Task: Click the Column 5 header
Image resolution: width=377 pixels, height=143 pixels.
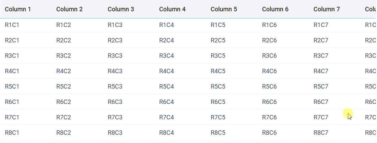Action: (x=224, y=9)
